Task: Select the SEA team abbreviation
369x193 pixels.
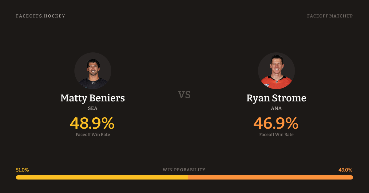Action: [x=93, y=108]
